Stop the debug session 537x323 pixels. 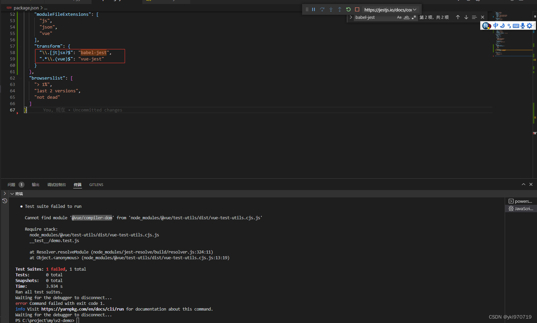(x=357, y=9)
